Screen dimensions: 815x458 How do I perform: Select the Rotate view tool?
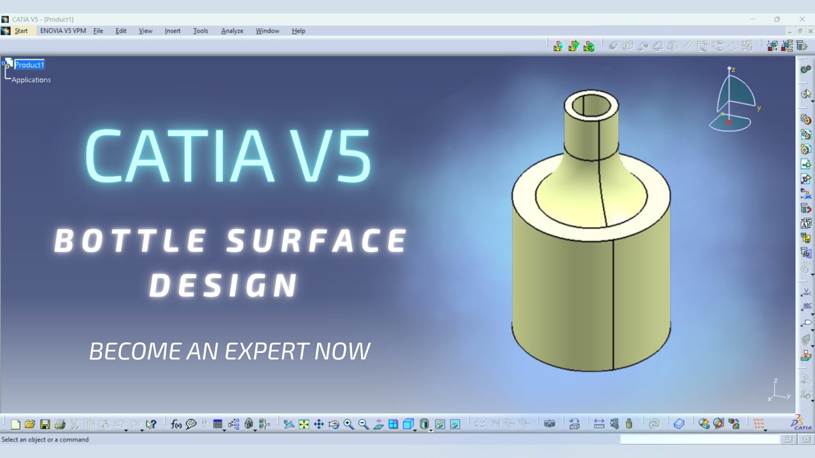334,424
